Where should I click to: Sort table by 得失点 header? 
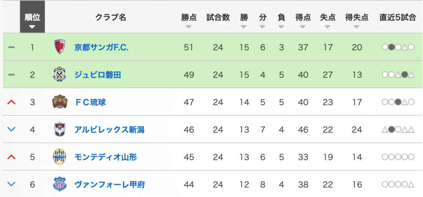pos(356,21)
